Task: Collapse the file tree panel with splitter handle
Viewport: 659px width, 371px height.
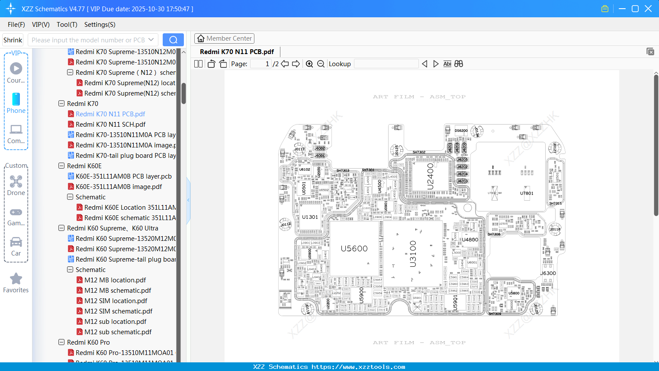Action: click(x=188, y=200)
